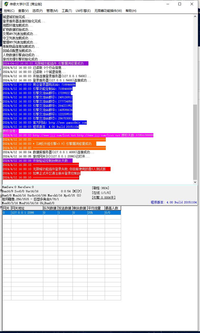200x333 pixels.
Task: Click the 网关 column header
Action: click(x=7, y=208)
